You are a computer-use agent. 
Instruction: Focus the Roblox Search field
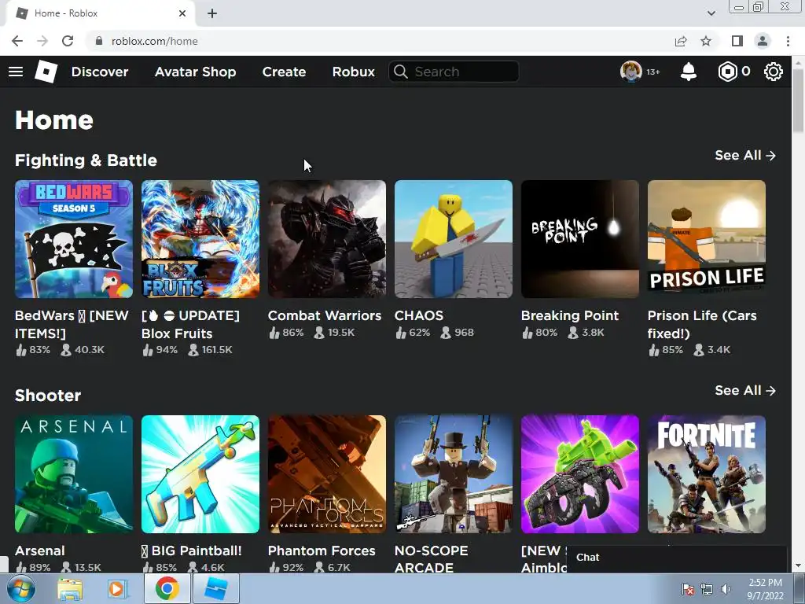click(454, 72)
